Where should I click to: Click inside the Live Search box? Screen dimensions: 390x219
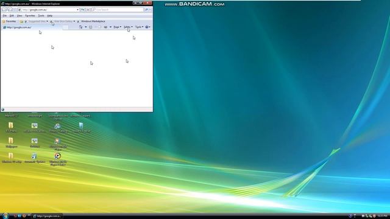coord(118,10)
